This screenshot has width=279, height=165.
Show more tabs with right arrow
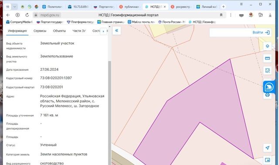click(103, 31)
